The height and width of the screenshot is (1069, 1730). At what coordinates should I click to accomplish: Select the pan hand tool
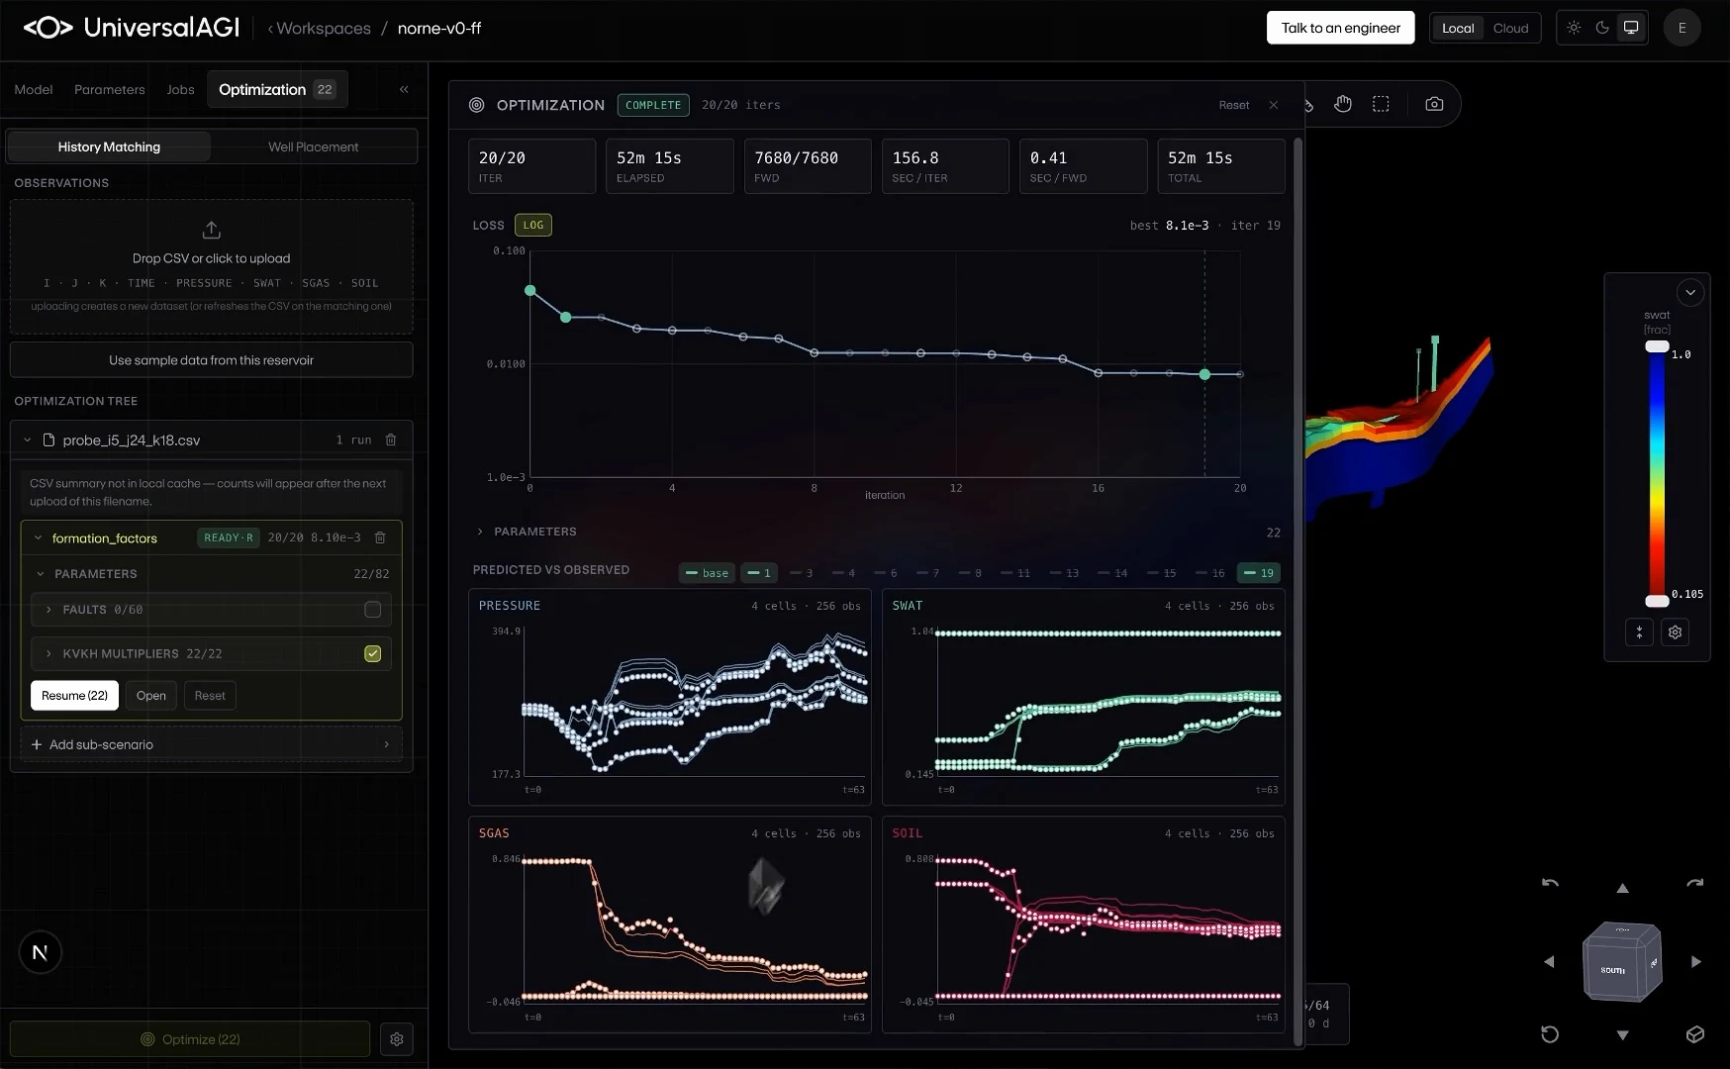[x=1343, y=104]
